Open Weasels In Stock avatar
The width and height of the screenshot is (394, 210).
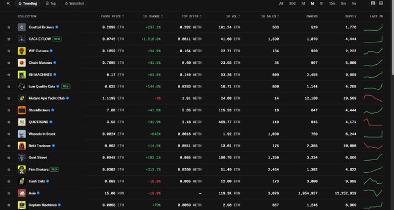(22, 134)
